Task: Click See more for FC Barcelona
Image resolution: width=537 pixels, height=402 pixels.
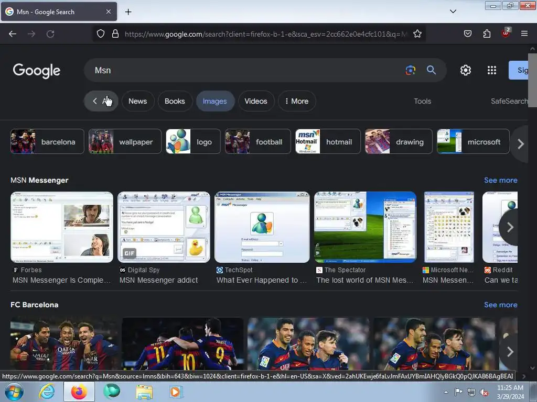Action: (x=500, y=305)
